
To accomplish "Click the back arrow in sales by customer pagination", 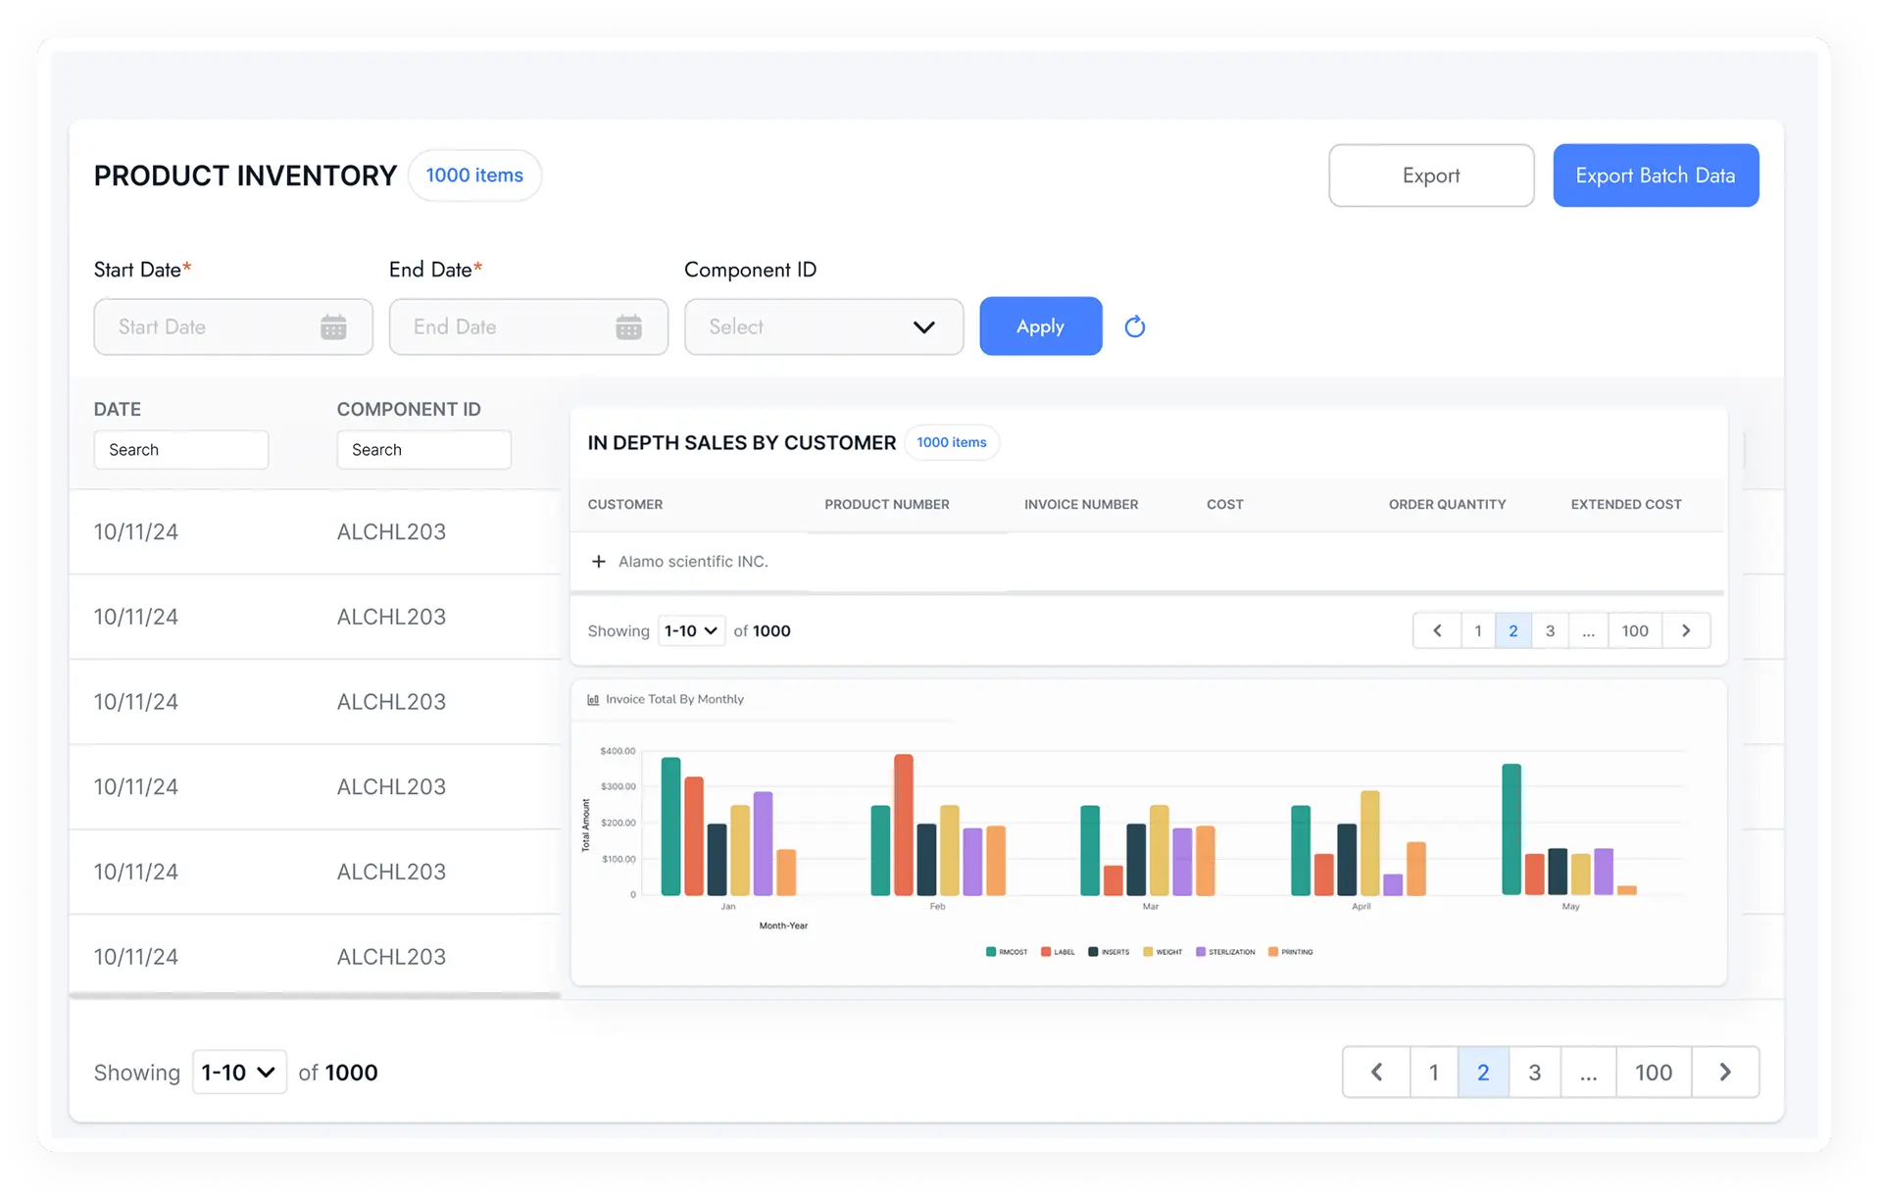I will 1437,630.
